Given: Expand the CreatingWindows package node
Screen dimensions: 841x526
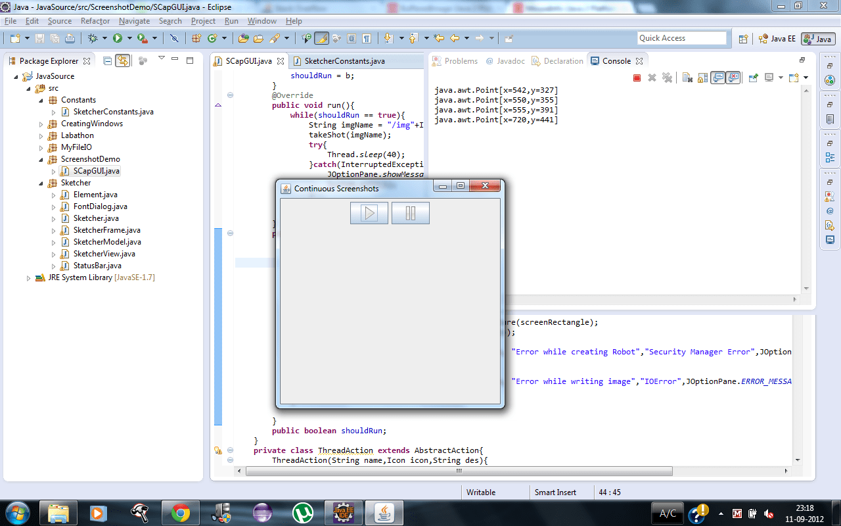Looking at the screenshot, I should click(x=41, y=124).
